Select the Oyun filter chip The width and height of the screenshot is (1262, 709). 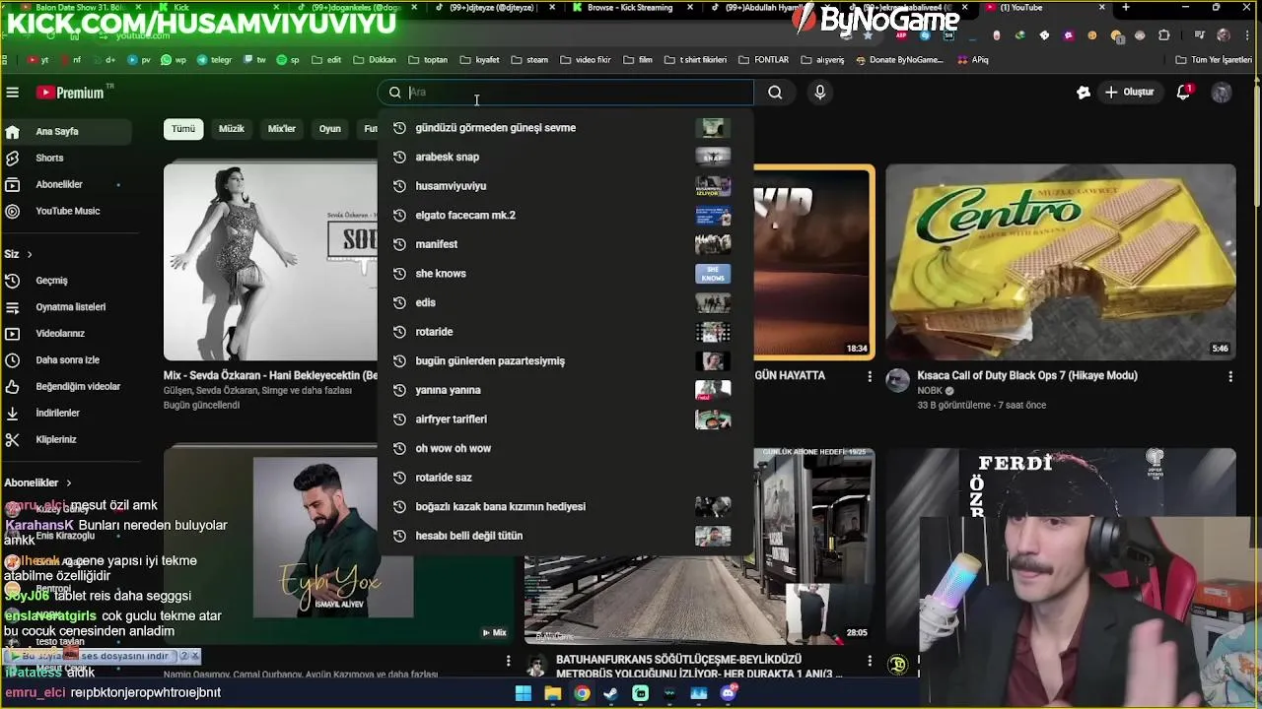[x=329, y=129]
